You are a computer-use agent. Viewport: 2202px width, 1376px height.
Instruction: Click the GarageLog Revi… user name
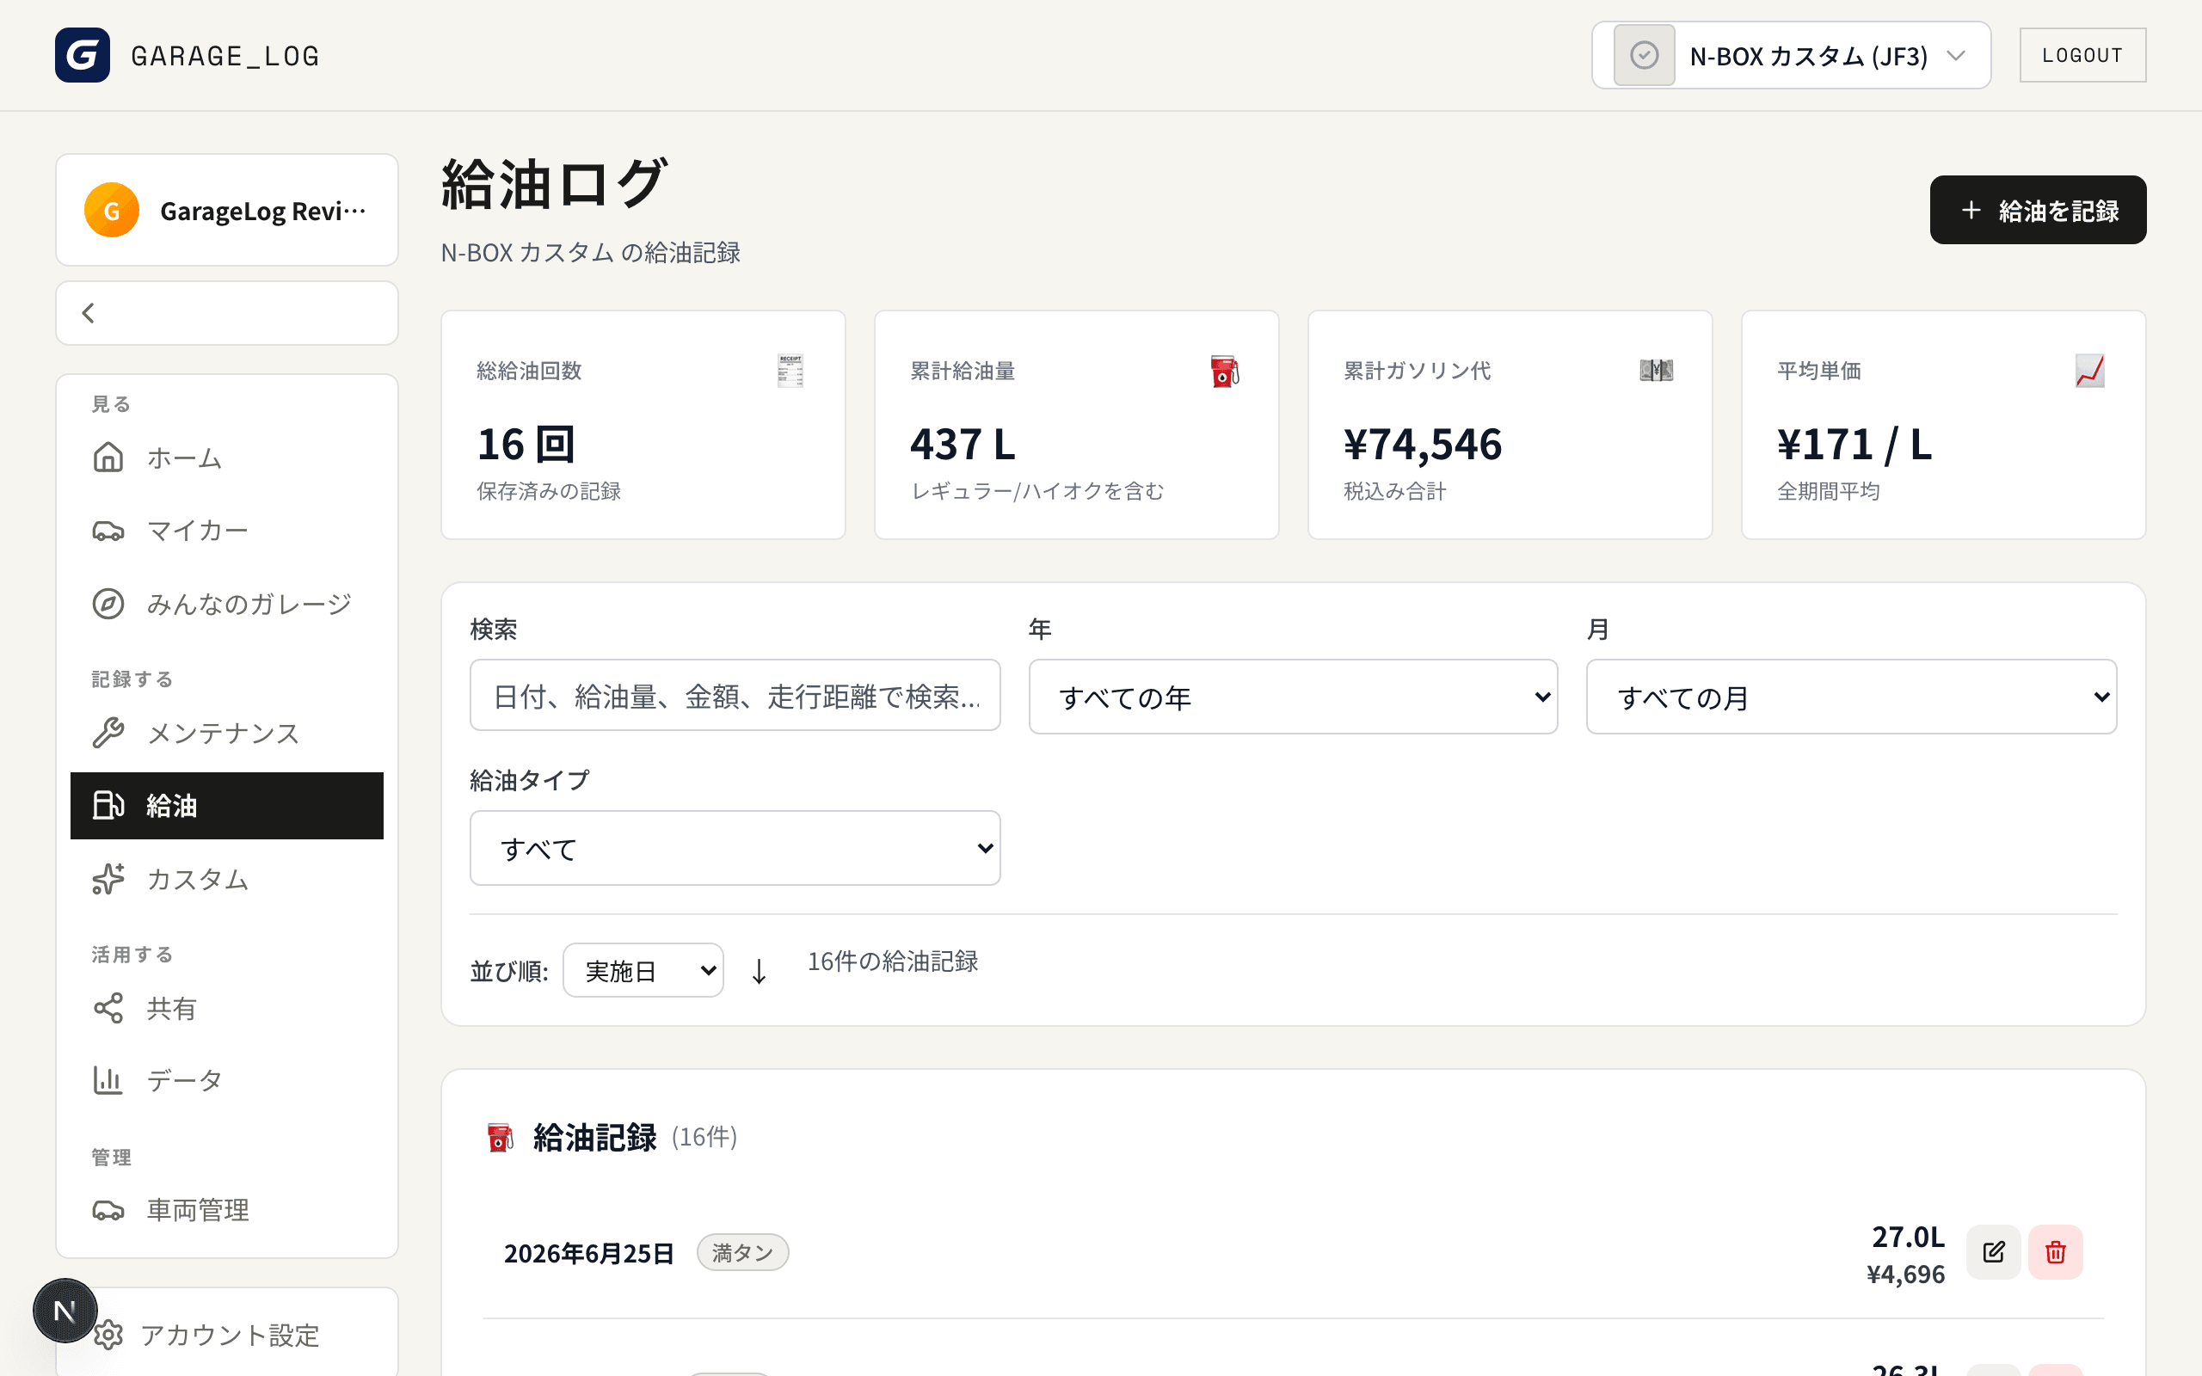[263, 212]
